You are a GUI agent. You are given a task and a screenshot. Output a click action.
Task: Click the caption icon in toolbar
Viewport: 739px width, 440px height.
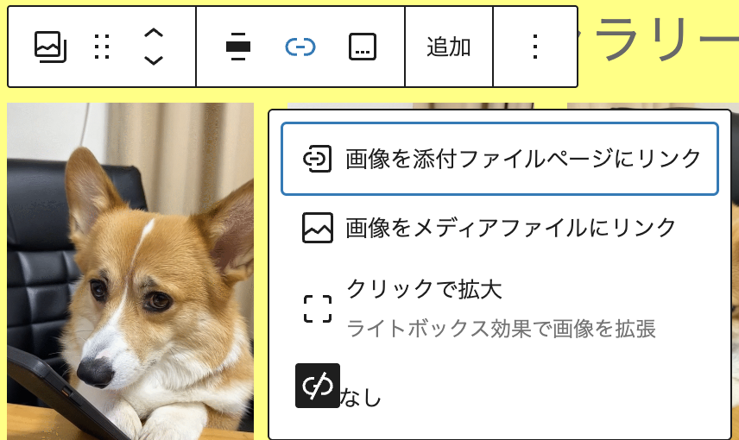point(363,47)
